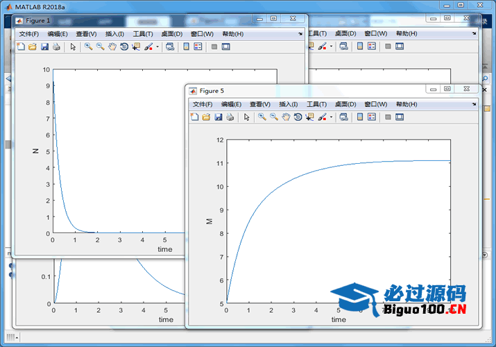Toggle Pan hand tool in Figure 5
This screenshot has height=347, width=496.
[286, 117]
